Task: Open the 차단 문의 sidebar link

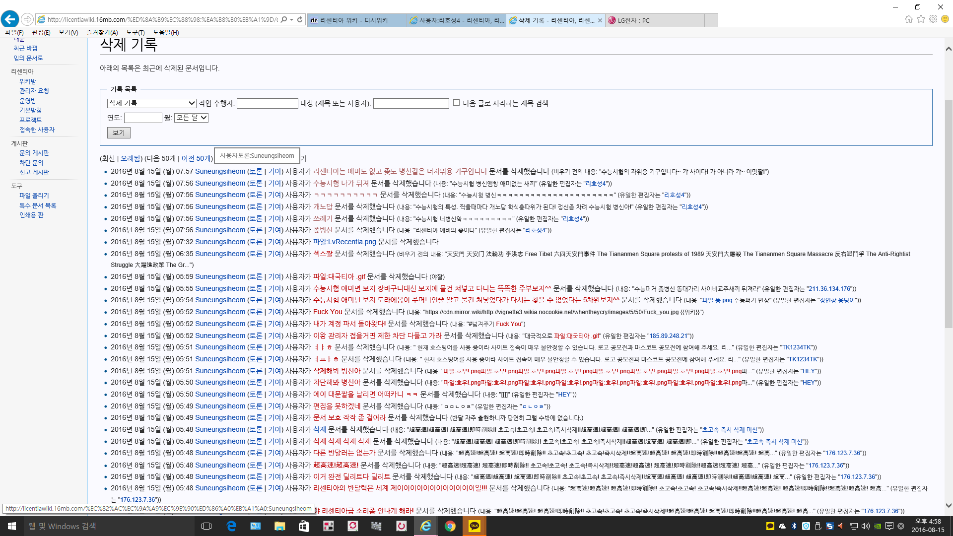Action: (31, 163)
